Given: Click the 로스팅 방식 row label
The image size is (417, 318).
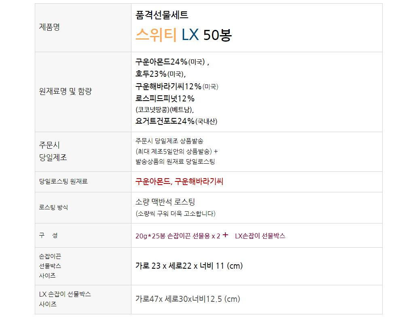Looking at the screenshot, I should point(53,207).
